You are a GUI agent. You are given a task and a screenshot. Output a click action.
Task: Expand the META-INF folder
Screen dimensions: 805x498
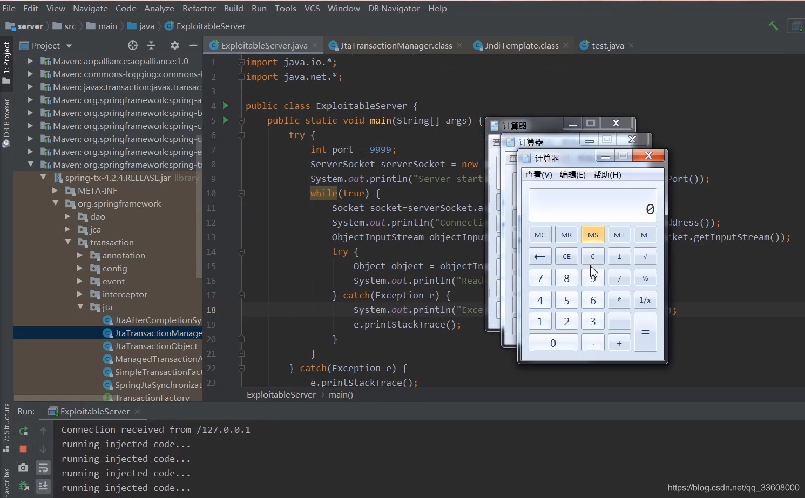click(55, 190)
